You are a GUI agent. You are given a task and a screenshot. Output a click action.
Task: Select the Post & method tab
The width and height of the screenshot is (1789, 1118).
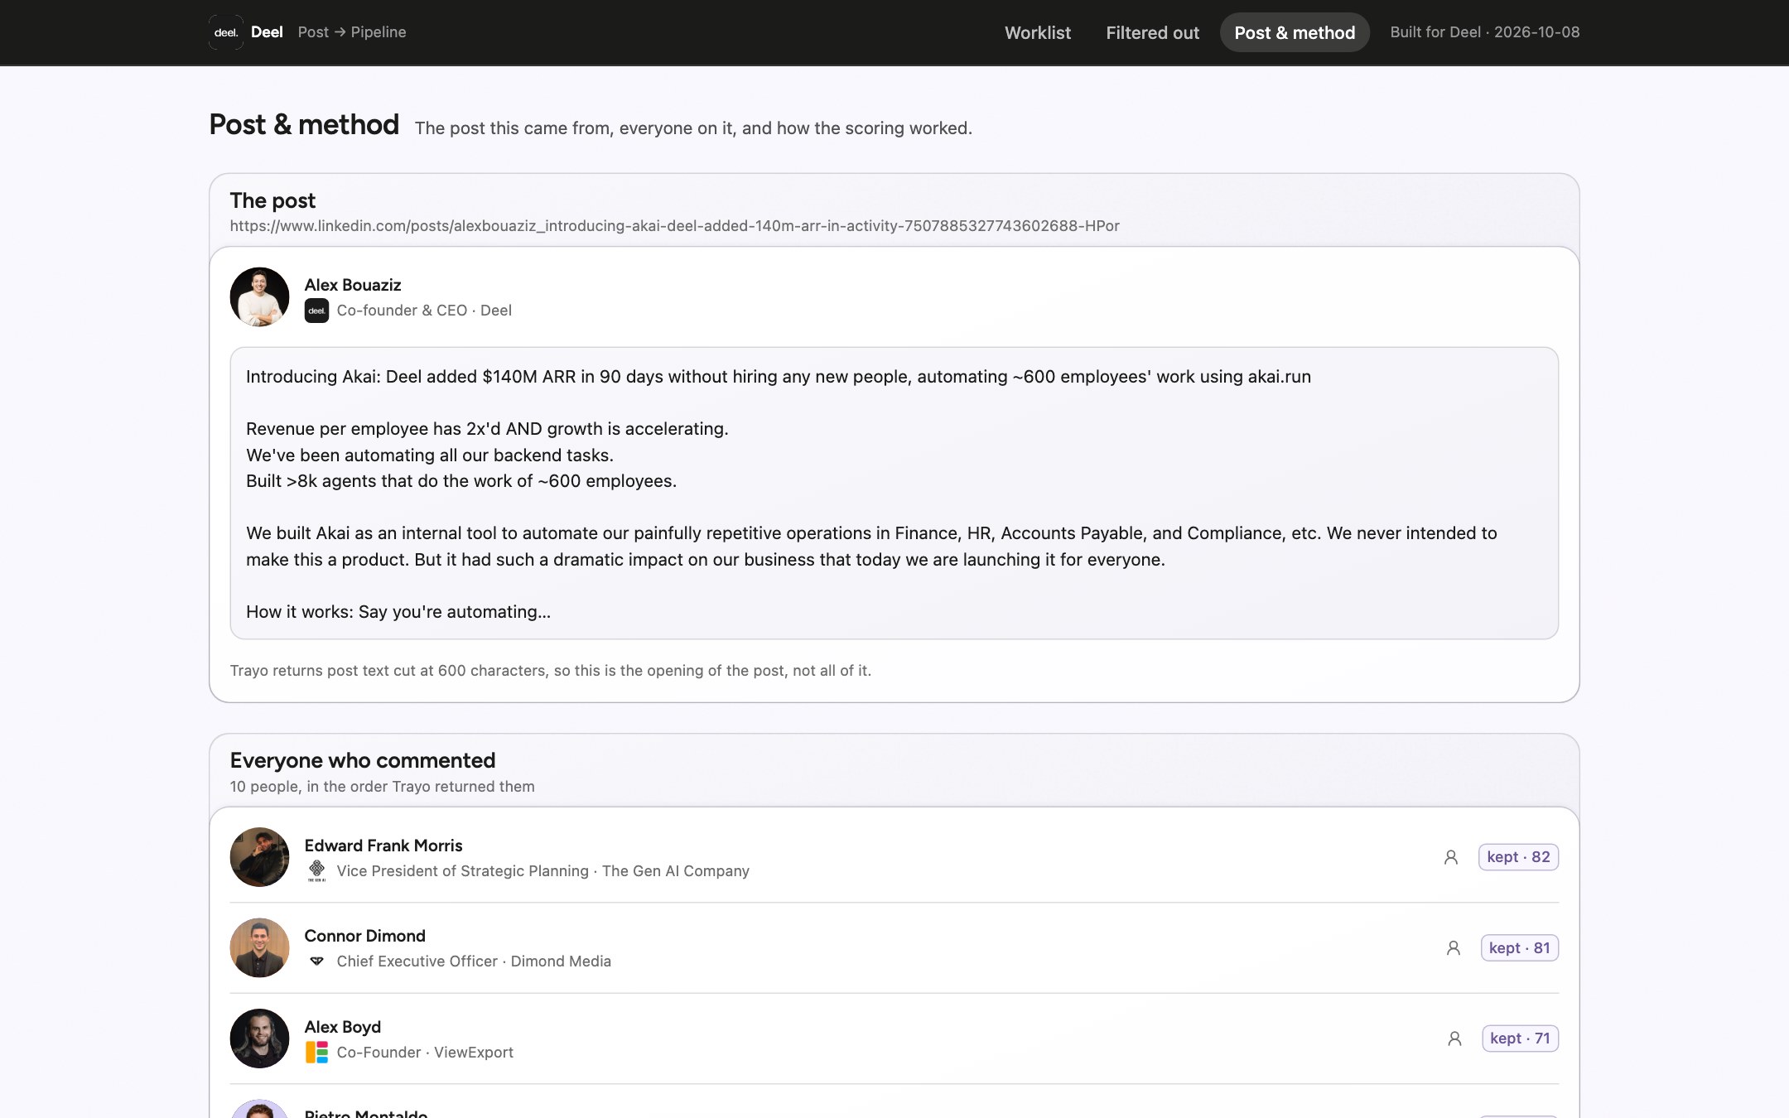pyautogui.click(x=1295, y=32)
